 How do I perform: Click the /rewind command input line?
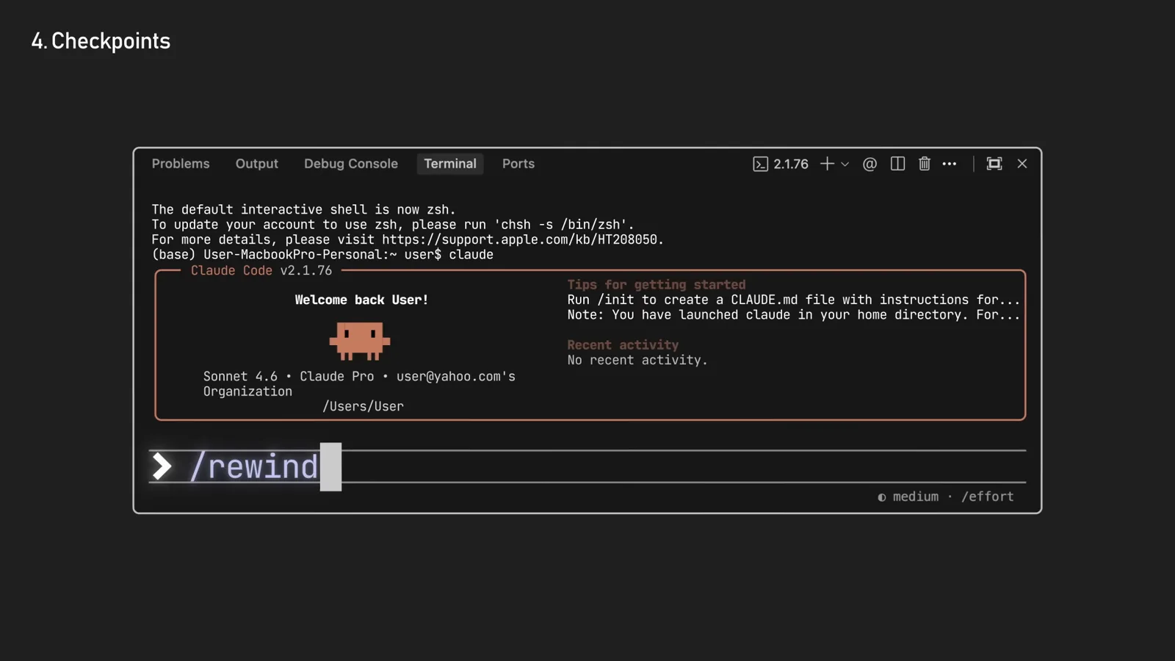pos(587,466)
